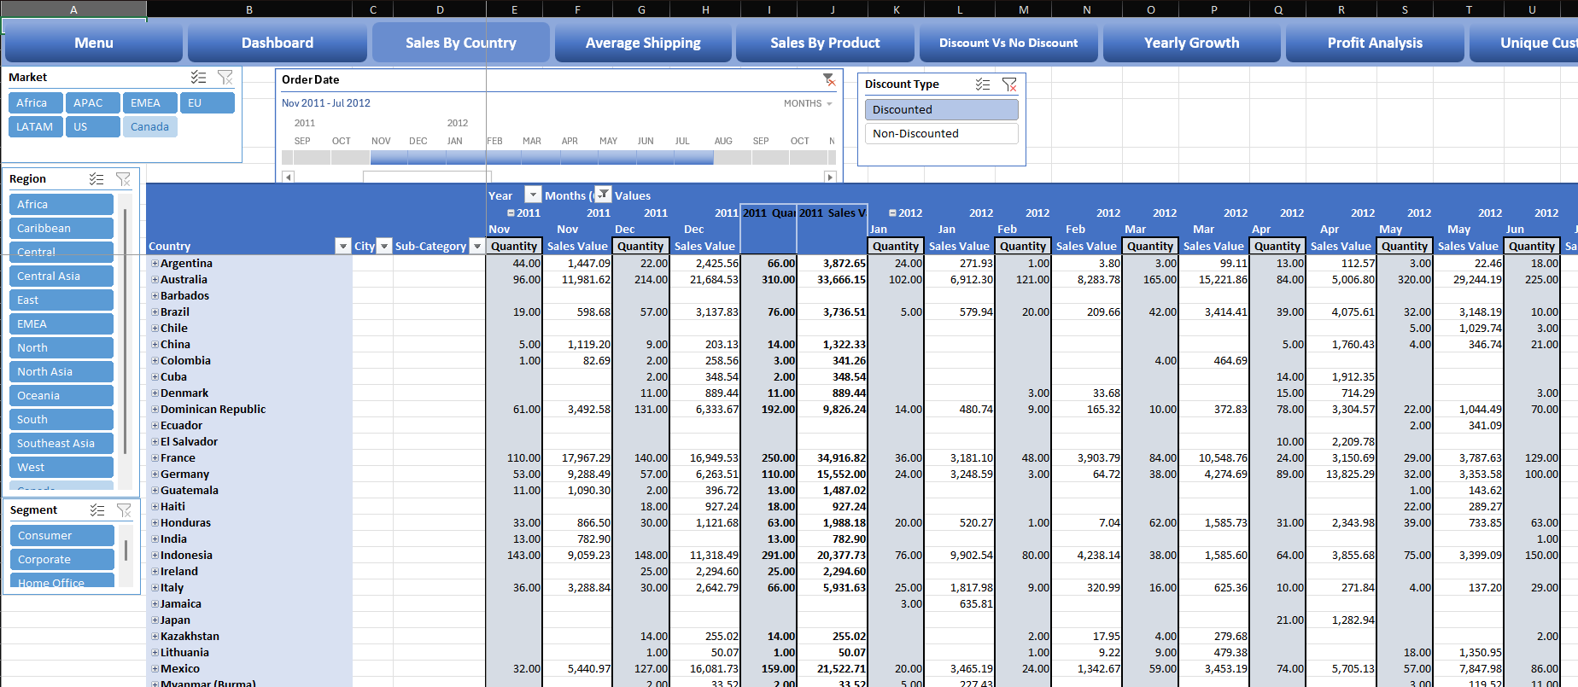
Task: Open the City filter dropdown
Action: tap(384, 246)
